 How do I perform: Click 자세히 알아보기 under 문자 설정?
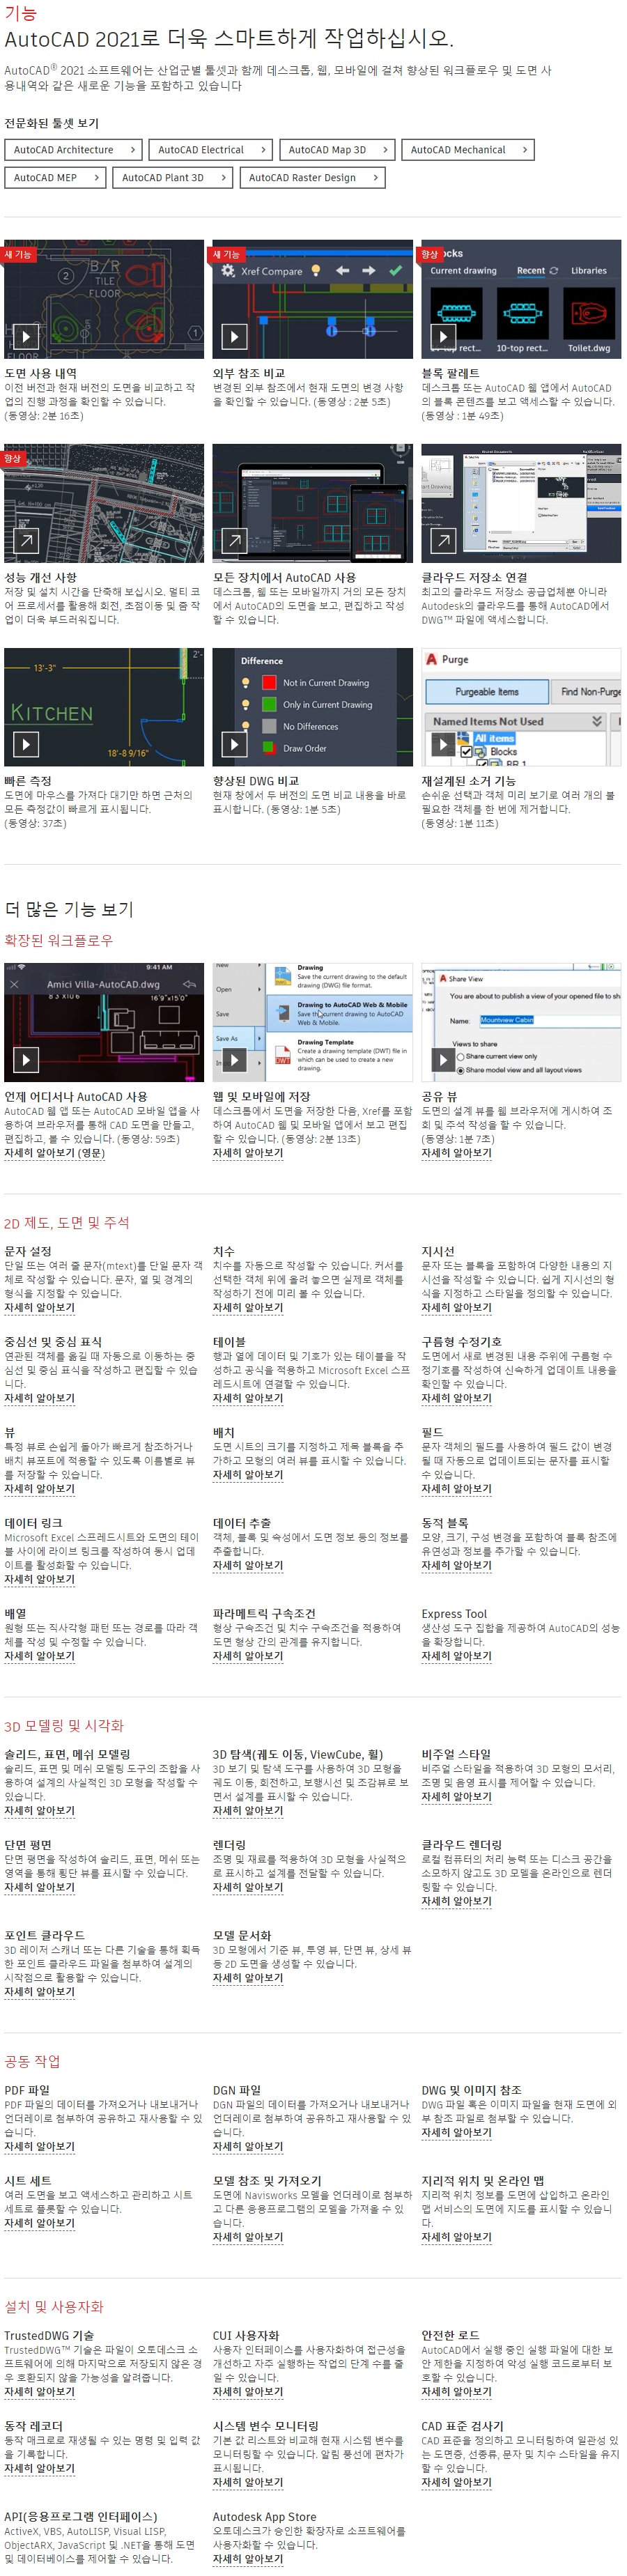39,1308
